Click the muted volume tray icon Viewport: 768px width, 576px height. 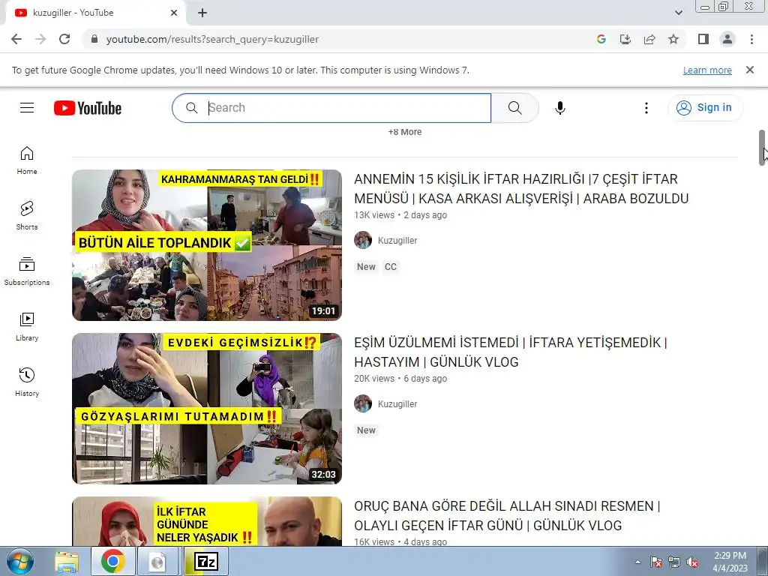point(692,562)
